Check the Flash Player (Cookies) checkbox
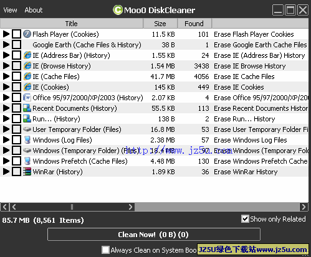 [x=16, y=34]
